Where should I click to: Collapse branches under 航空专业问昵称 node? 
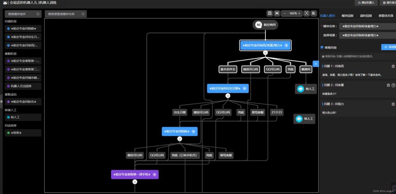click(x=179, y=139)
